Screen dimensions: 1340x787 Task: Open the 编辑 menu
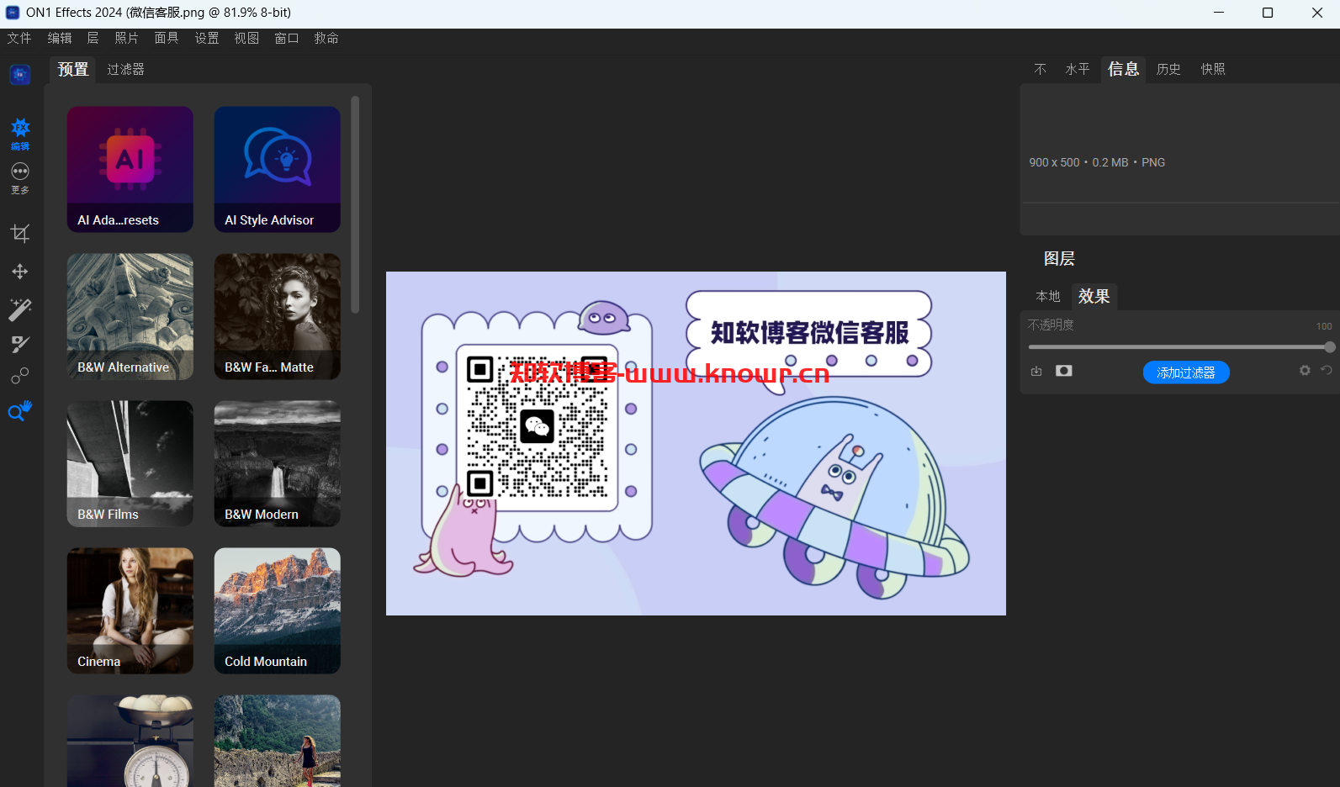point(60,38)
